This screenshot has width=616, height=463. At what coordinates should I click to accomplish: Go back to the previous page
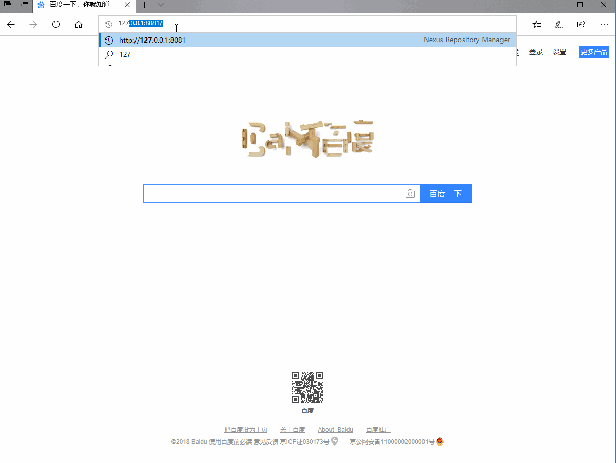11,24
